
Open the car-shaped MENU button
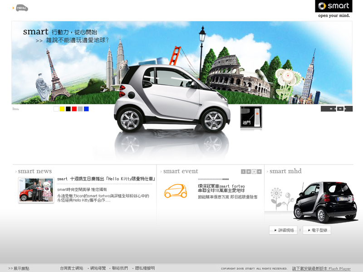tap(22, 8)
